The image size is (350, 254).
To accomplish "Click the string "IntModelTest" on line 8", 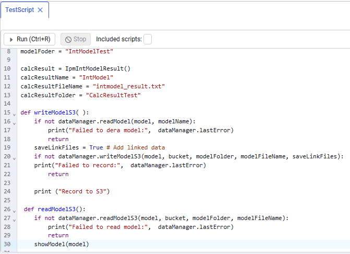I will pyautogui.click(x=89, y=51).
